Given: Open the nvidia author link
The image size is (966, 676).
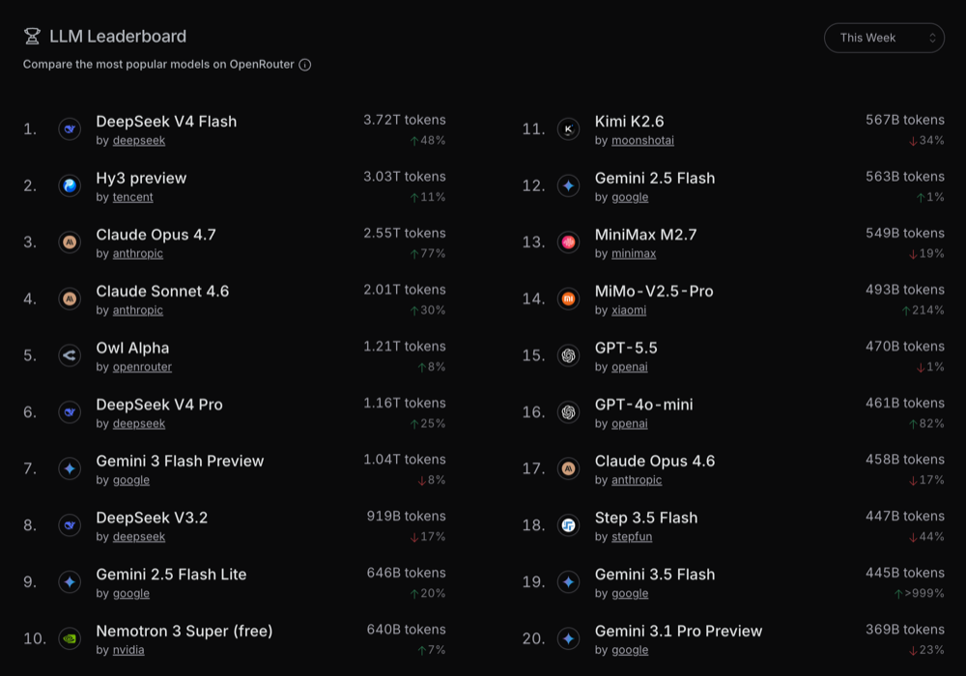Looking at the screenshot, I should pyautogui.click(x=128, y=650).
